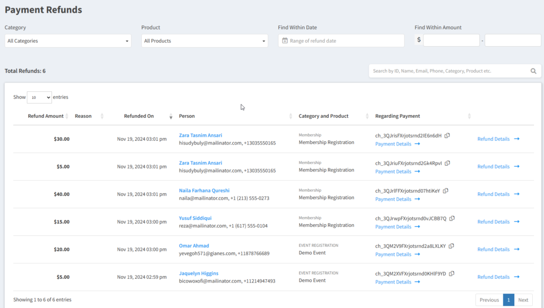Sort table by Refund Amount column
Screen dimensions: 544x308
(x=46, y=116)
